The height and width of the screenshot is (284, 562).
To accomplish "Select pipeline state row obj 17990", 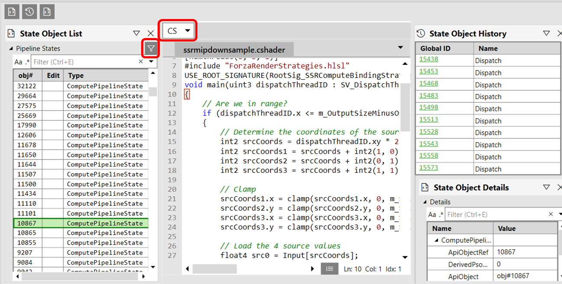I will 81,125.
